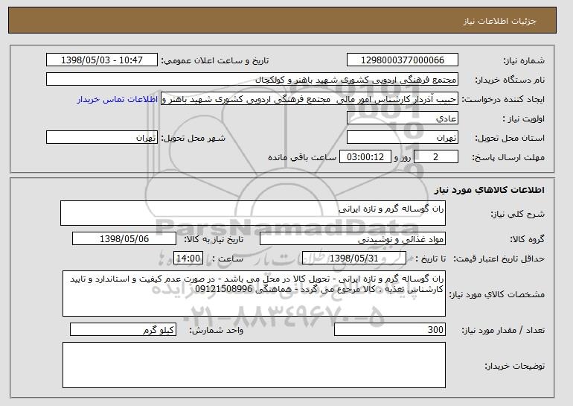Click the شرح کلی نیاز text box
The width and height of the screenshot is (573, 406).
[x=253, y=213]
